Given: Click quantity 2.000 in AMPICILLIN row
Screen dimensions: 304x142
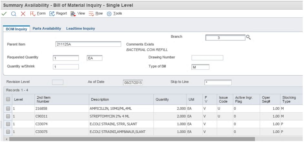Looking at the screenshot, I should [x=170, y=109].
